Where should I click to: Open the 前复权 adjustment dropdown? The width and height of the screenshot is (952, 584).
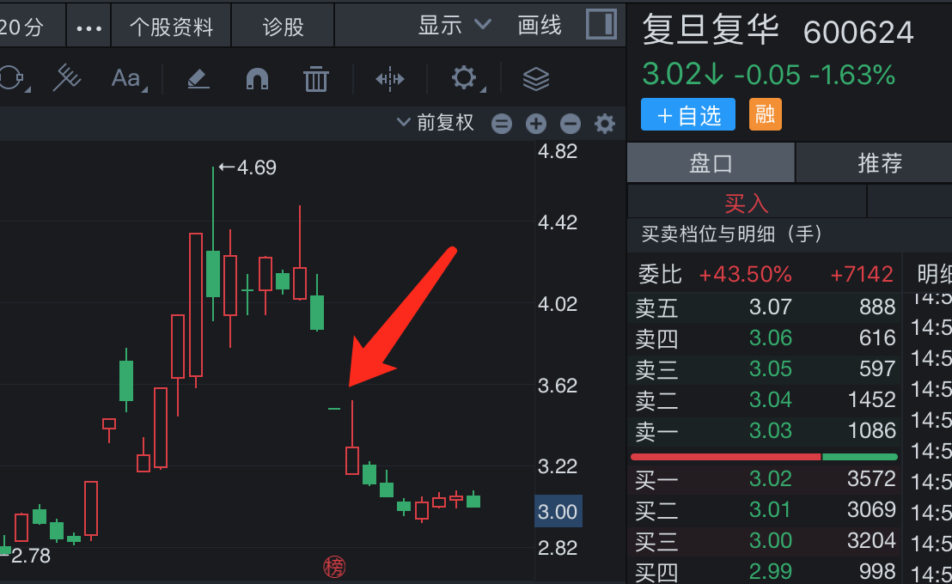pos(436,123)
